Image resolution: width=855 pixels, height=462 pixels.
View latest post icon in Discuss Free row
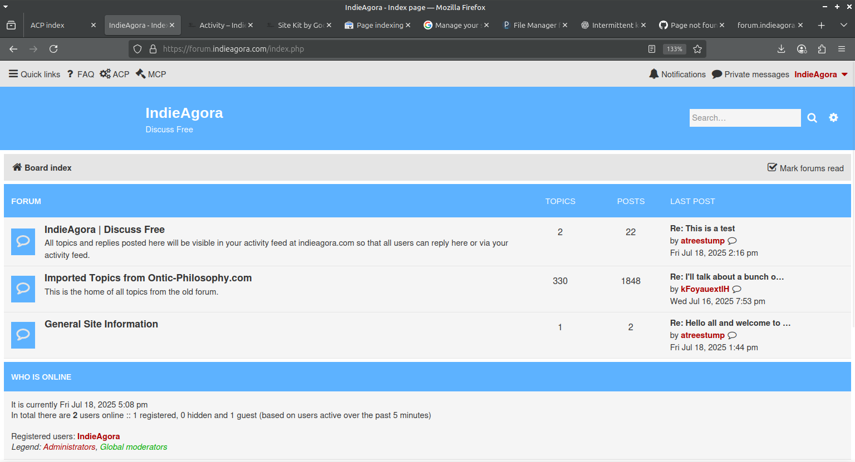pos(733,241)
